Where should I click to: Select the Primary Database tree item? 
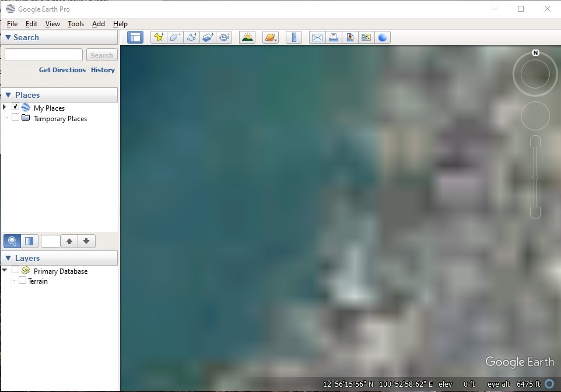(61, 271)
